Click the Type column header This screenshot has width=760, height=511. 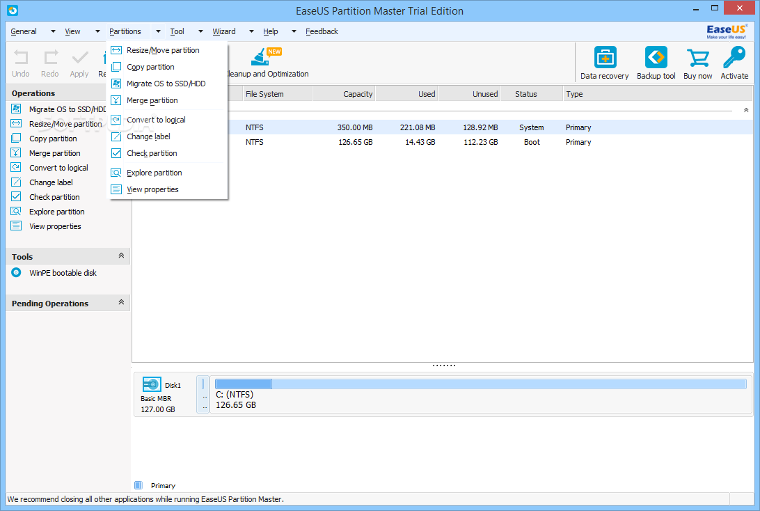click(x=658, y=94)
